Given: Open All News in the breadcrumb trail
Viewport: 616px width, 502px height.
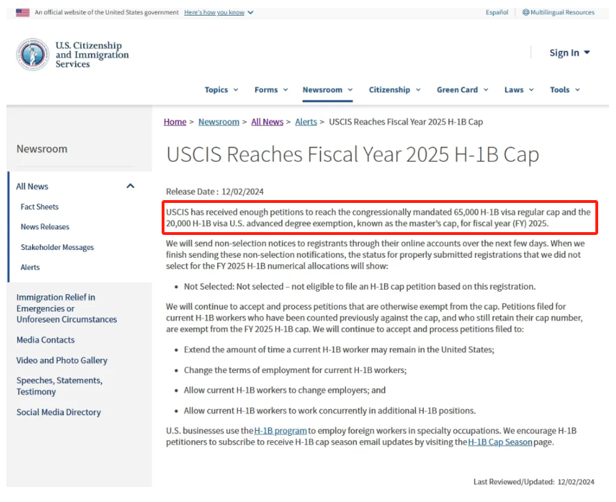Looking at the screenshot, I should pos(267,122).
